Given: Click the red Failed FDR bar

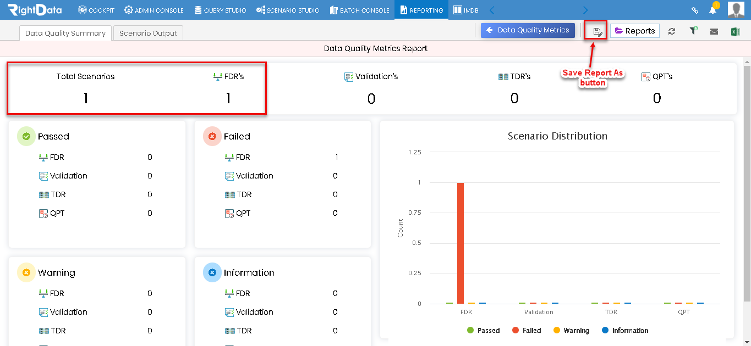Looking at the screenshot, I should [461, 243].
